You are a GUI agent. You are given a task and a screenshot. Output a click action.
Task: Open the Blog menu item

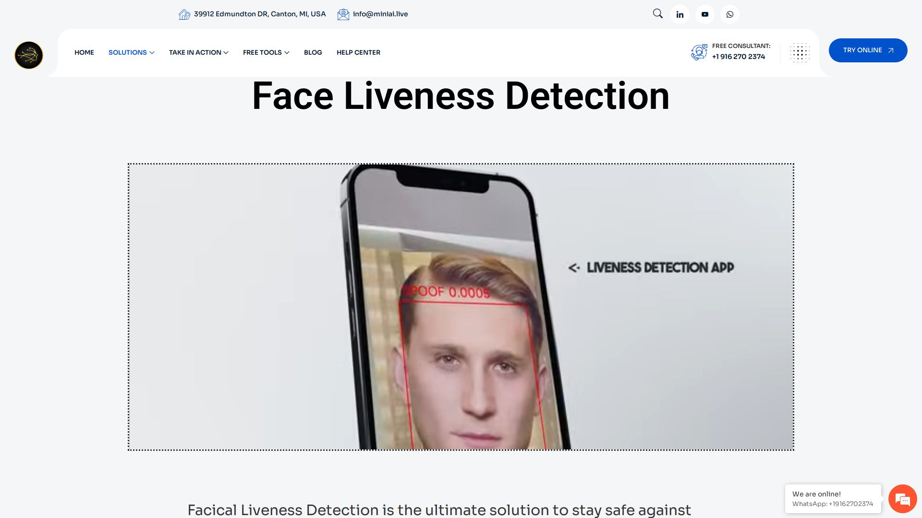click(x=313, y=52)
